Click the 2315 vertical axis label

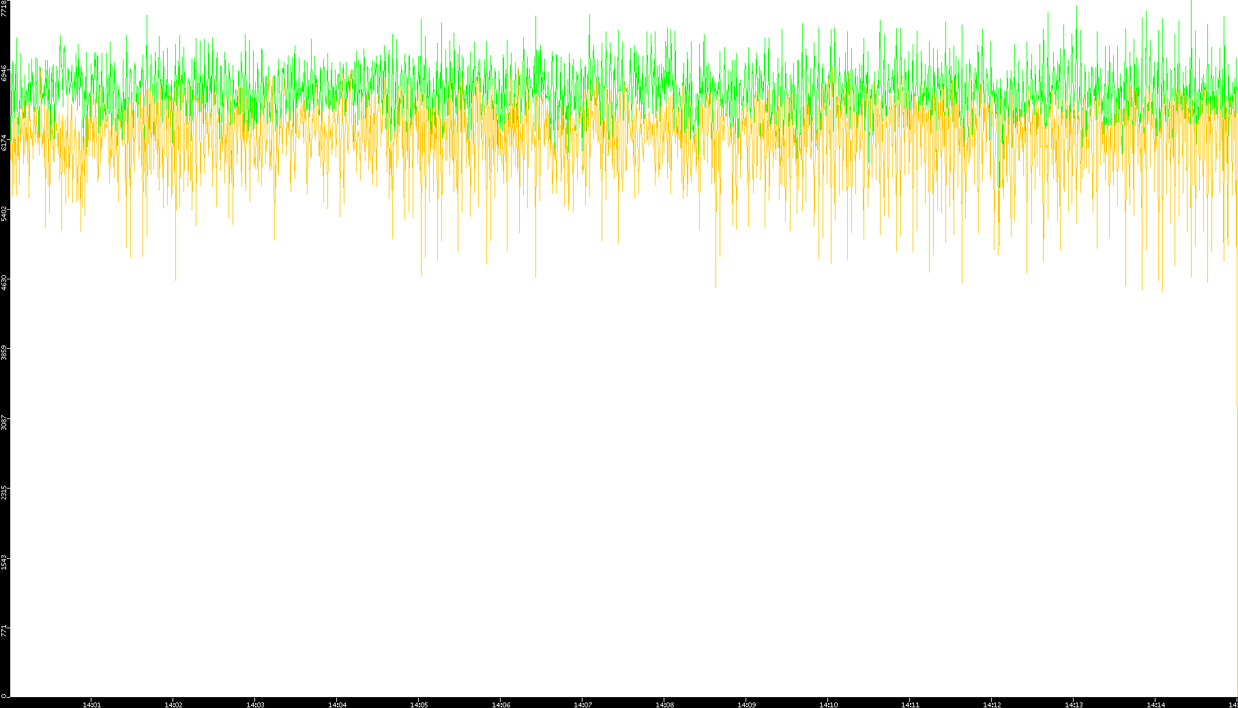click(x=4, y=493)
